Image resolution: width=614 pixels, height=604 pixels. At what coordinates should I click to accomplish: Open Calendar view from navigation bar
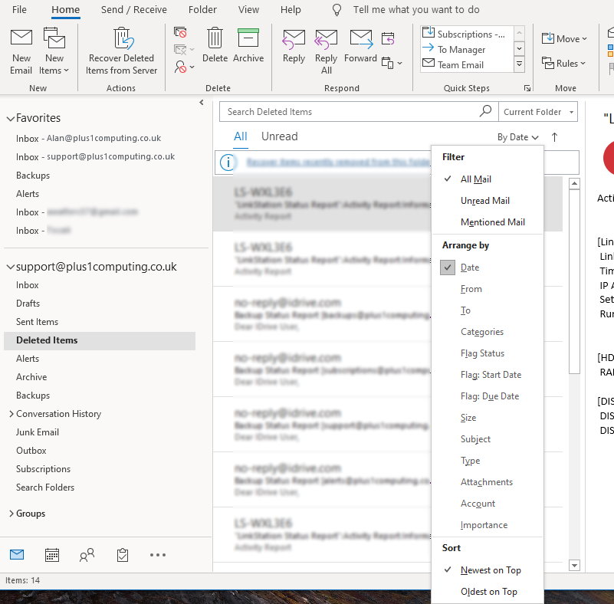(x=52, y=555)
